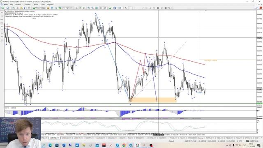Select MN timeframe in left sidebar
The width and height of the screenshot is (263, 148).
point(2,40)
